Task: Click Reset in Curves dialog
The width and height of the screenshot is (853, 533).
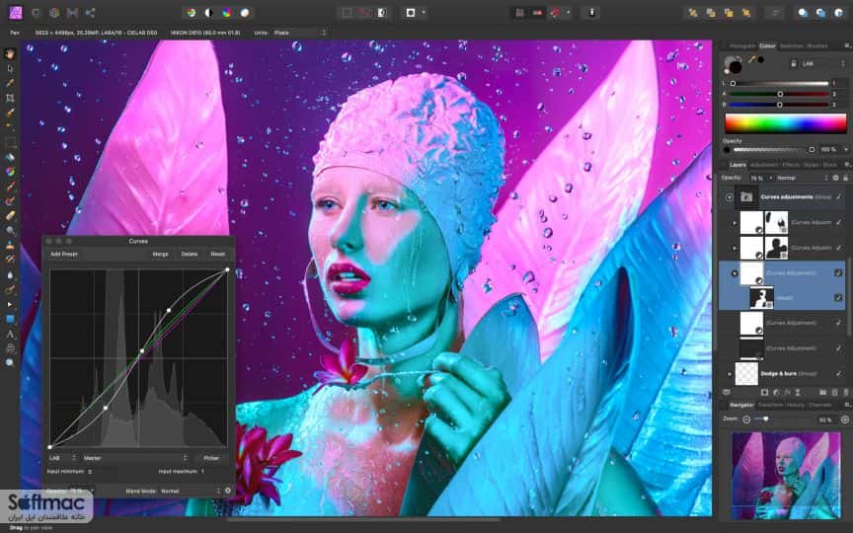Action: pyautogui.click(x=217, y=254)
